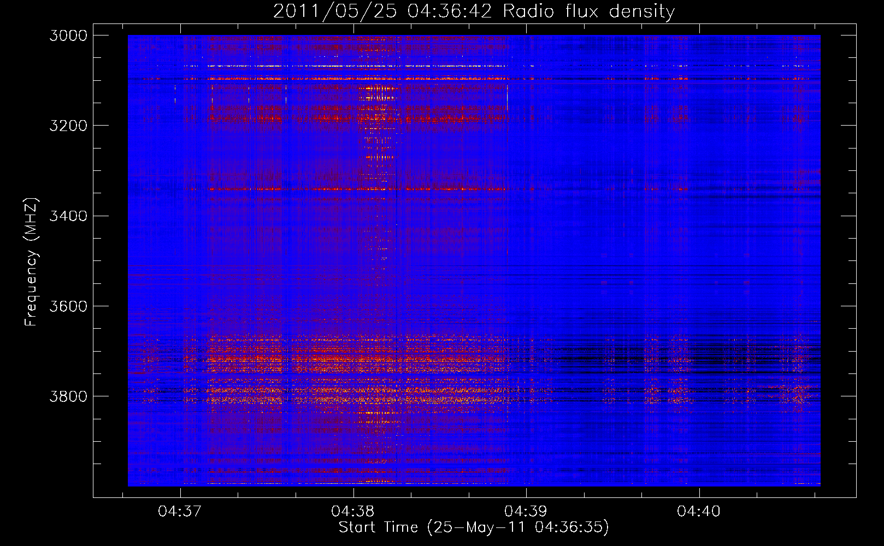The height and width of the screenshot is (546, 884).
Task: Select the 3600 frequency tick label
Action: [68, 306]
